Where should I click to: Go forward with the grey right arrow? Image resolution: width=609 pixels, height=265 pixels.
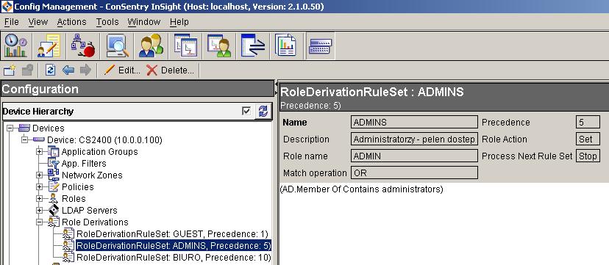pyautogui.click(x=85, y=70)
